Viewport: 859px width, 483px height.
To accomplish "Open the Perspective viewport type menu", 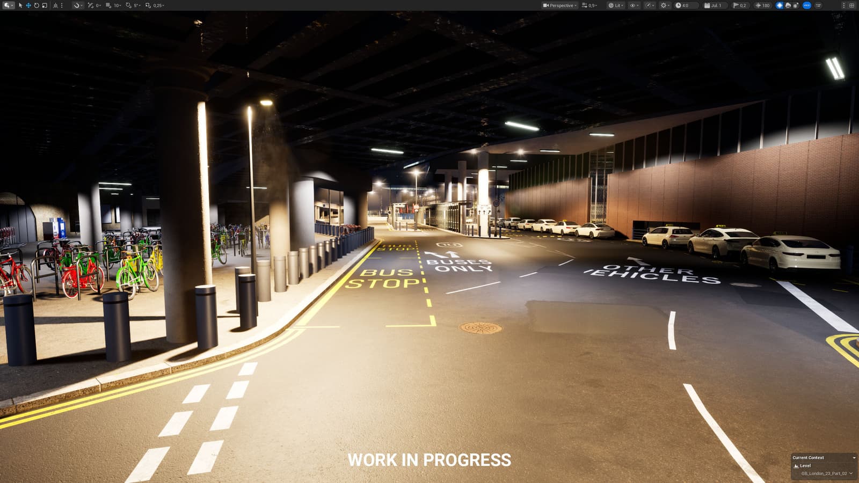I will tap(560, 5).
